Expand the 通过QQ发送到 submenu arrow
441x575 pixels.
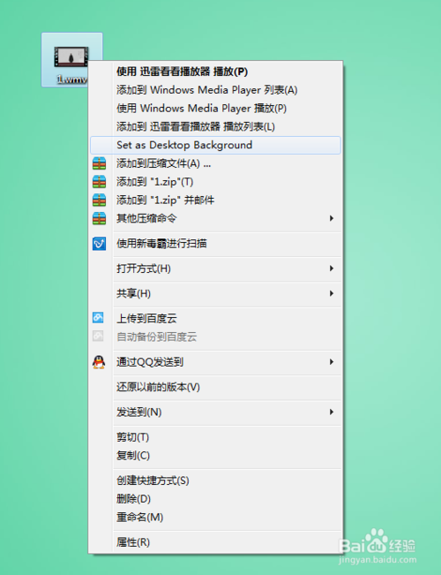click(x=331, y=362)
